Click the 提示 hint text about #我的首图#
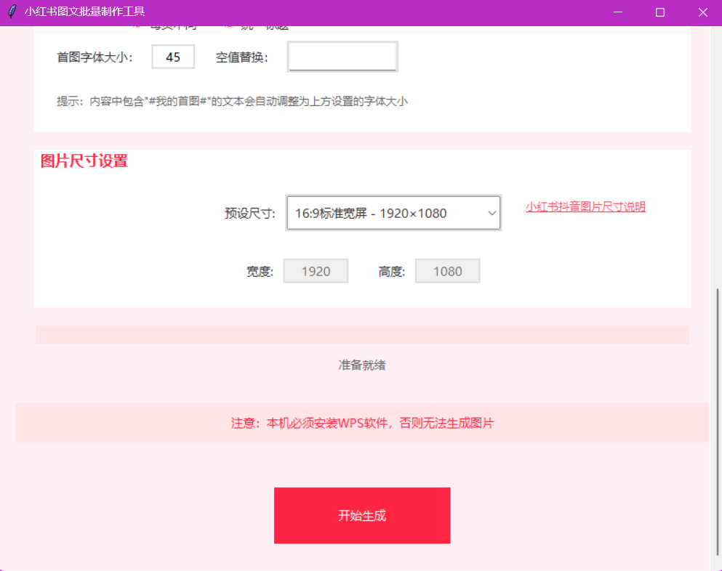 [x=232, y=102]
